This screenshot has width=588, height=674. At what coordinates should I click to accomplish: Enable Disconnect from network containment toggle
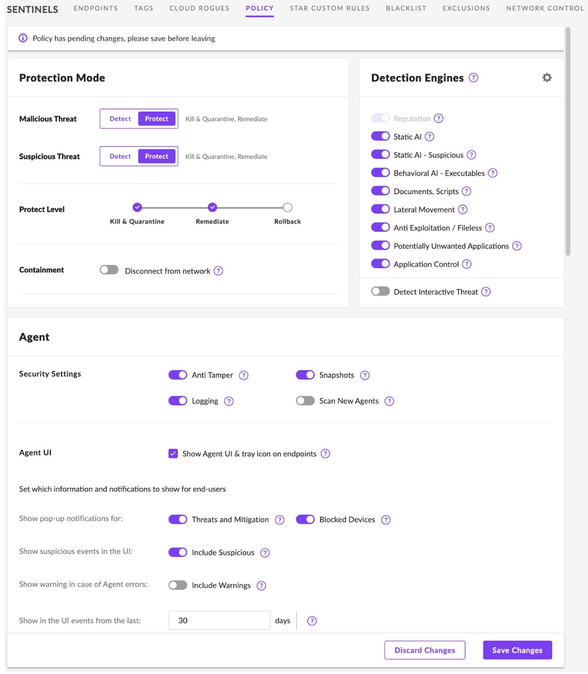click(x=109, y=270)
